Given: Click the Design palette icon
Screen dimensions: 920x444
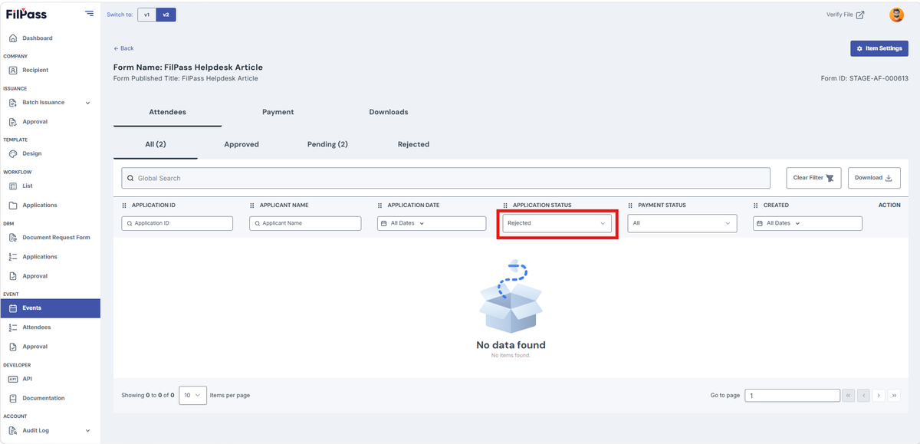Looking at the screenshot, I should point(13,153).
